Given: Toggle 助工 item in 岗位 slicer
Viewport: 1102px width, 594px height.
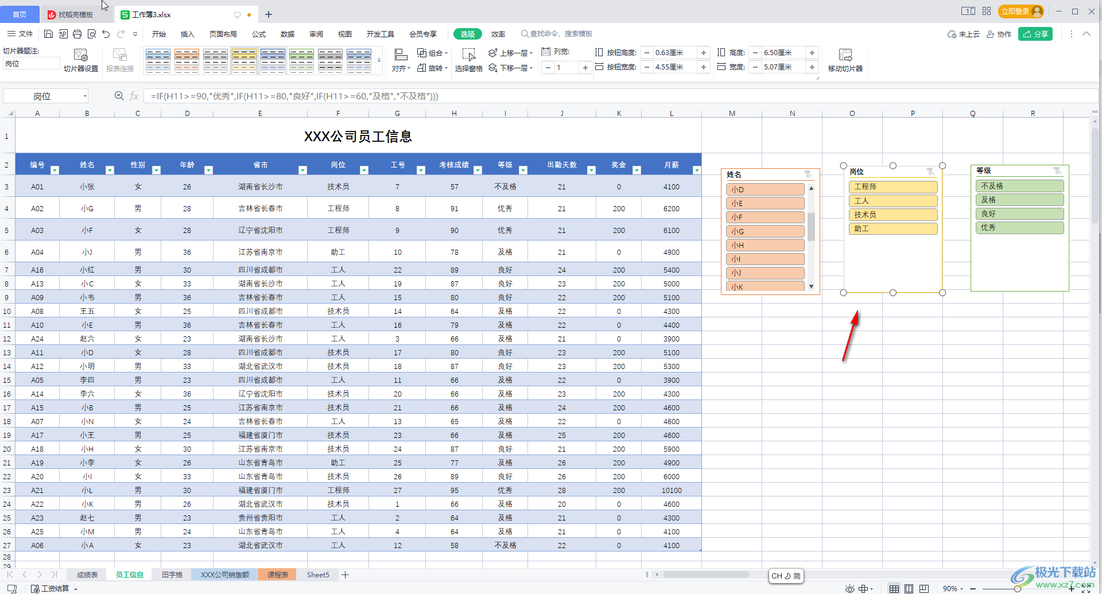Looking at the screenshot, I should (x=893, y=228).
